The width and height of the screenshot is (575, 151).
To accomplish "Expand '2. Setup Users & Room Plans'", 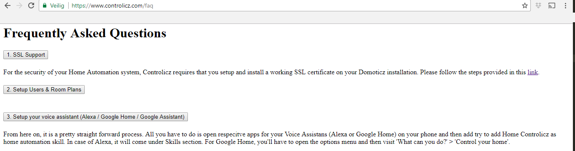I will click(x=44, y=90).
